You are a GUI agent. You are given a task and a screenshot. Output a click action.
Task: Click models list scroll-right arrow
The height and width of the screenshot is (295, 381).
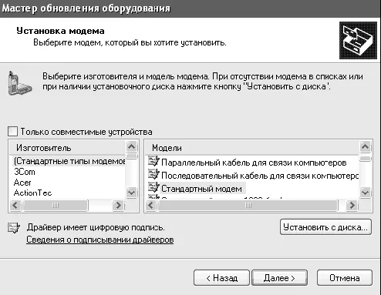click(x=352, y=205)
